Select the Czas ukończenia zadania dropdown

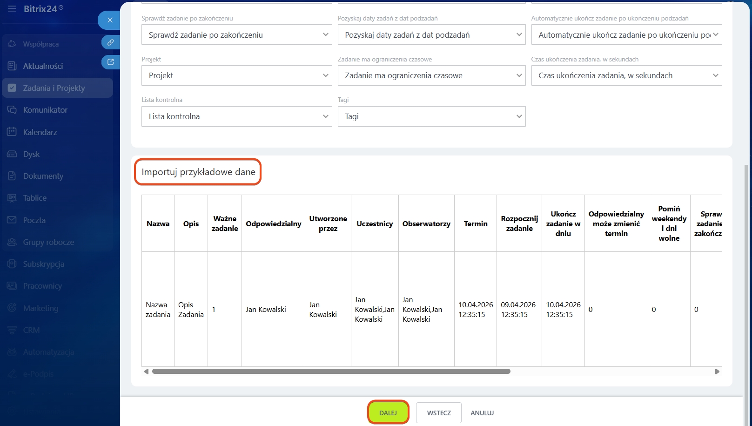[x=626, y=75]
